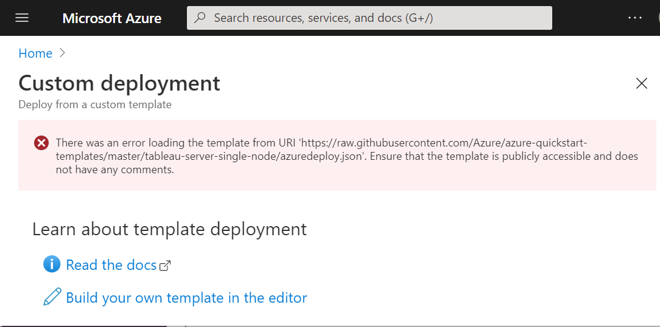
Task: Select the template loading error message text
Action: pos(347,156)
